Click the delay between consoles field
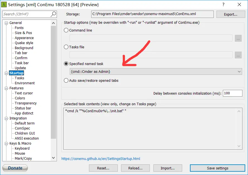Viewport: 248px width, 175px height. [x=232, y=93]
